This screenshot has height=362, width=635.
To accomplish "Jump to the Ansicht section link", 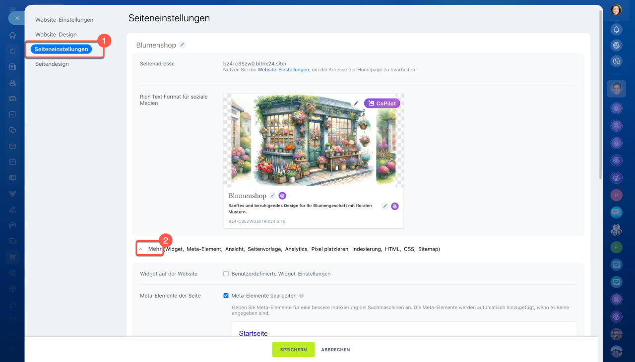I will coord(235,249).
